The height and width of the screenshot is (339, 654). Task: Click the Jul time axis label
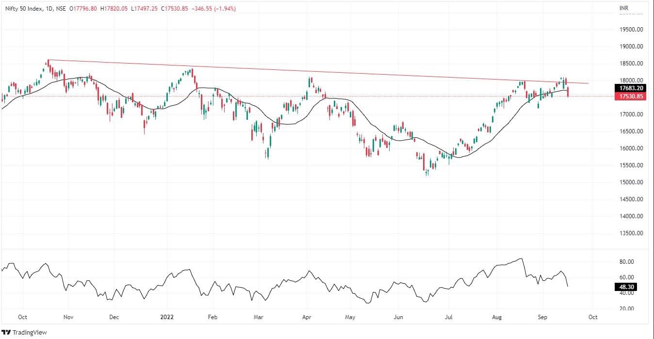click(449, 317)
